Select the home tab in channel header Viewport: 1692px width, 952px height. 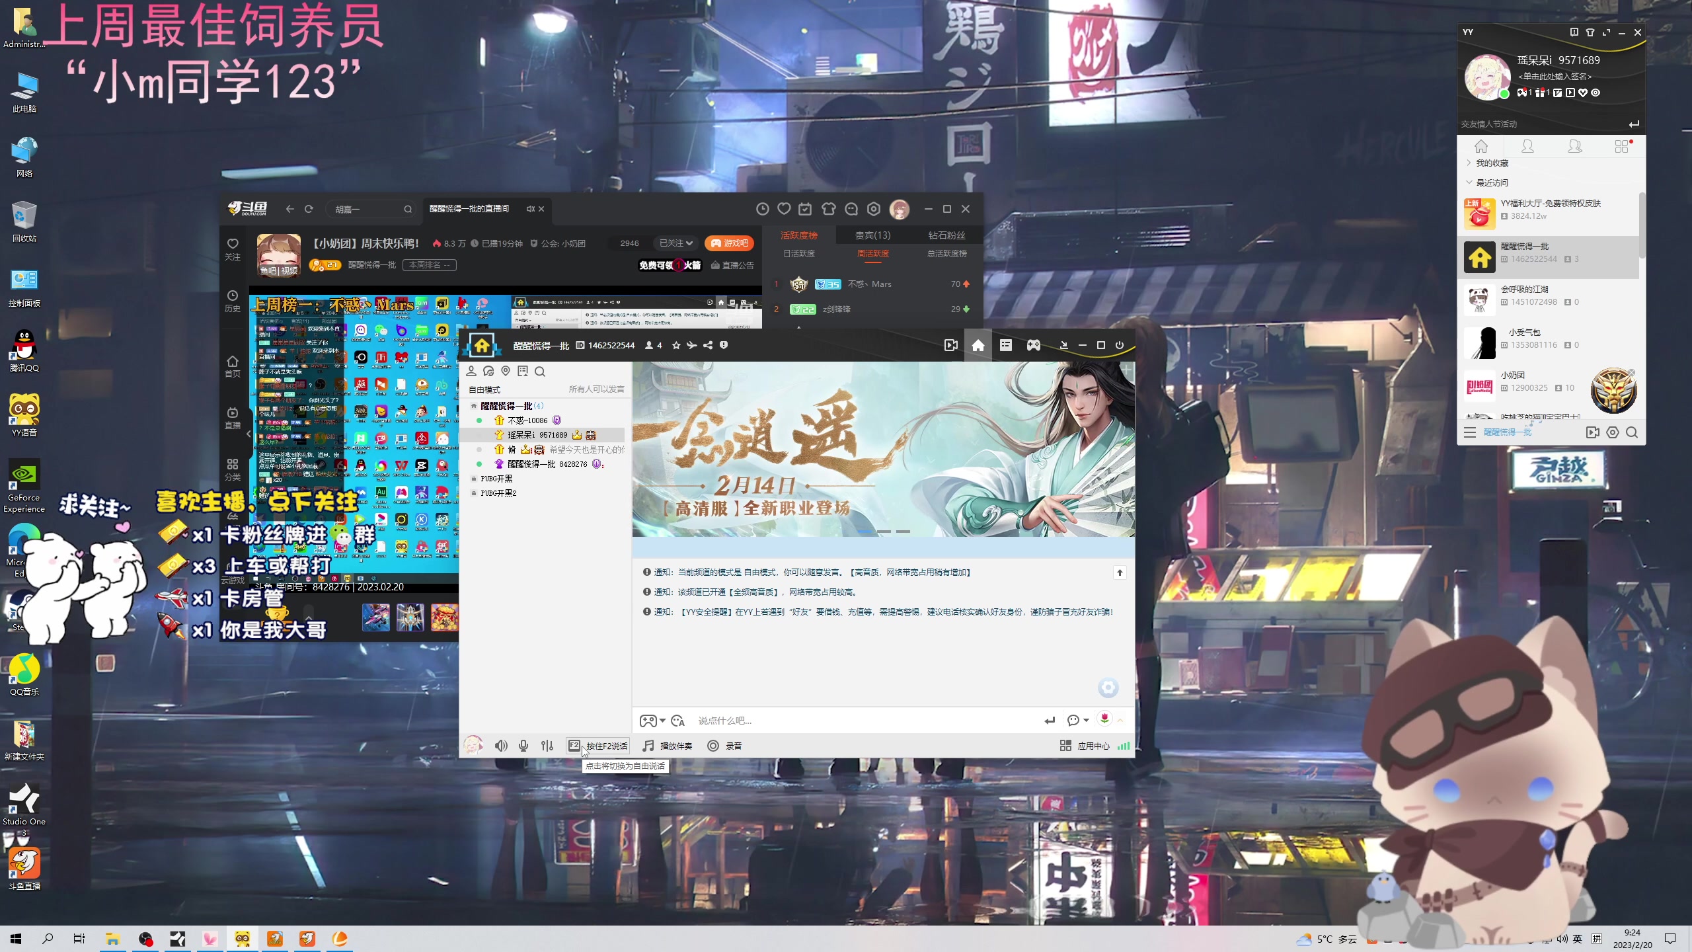(x=978, y=345)
